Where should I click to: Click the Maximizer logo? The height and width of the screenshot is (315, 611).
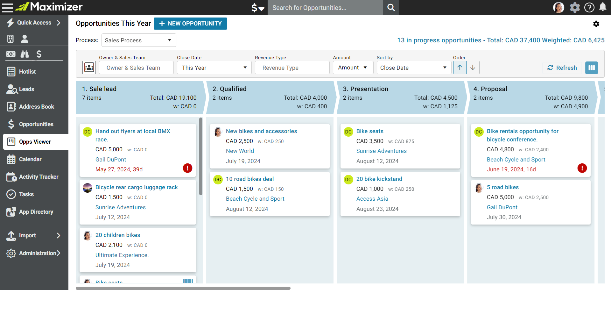49,7
